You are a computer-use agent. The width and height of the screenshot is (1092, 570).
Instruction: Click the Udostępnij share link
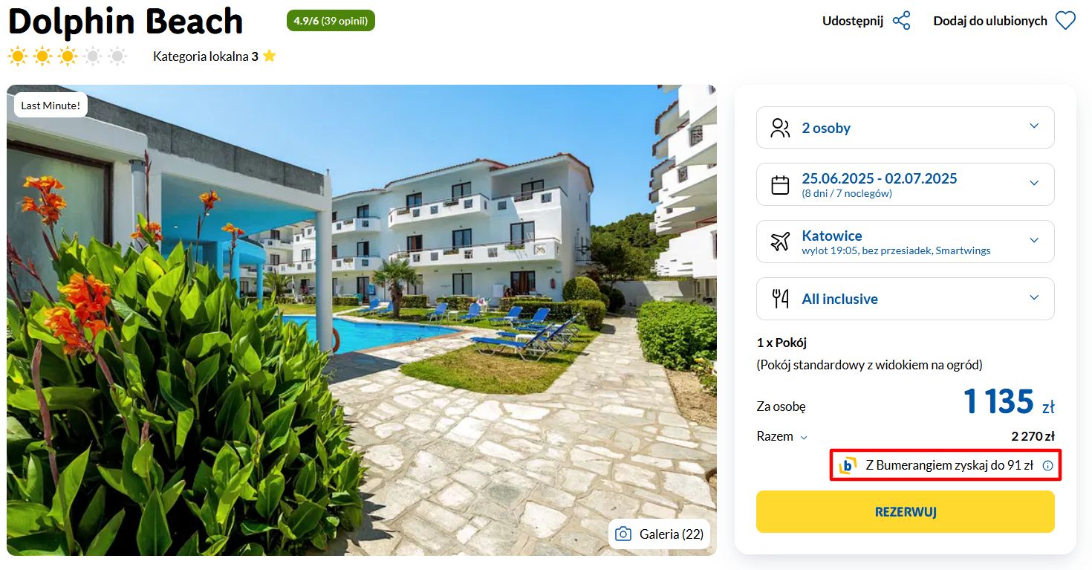(853, 21)
